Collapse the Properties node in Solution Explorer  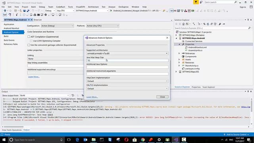179,44
